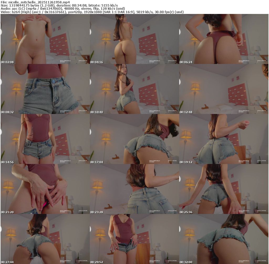Choose the thumbnail marked 00:32:00

click(x=224, y=239)
